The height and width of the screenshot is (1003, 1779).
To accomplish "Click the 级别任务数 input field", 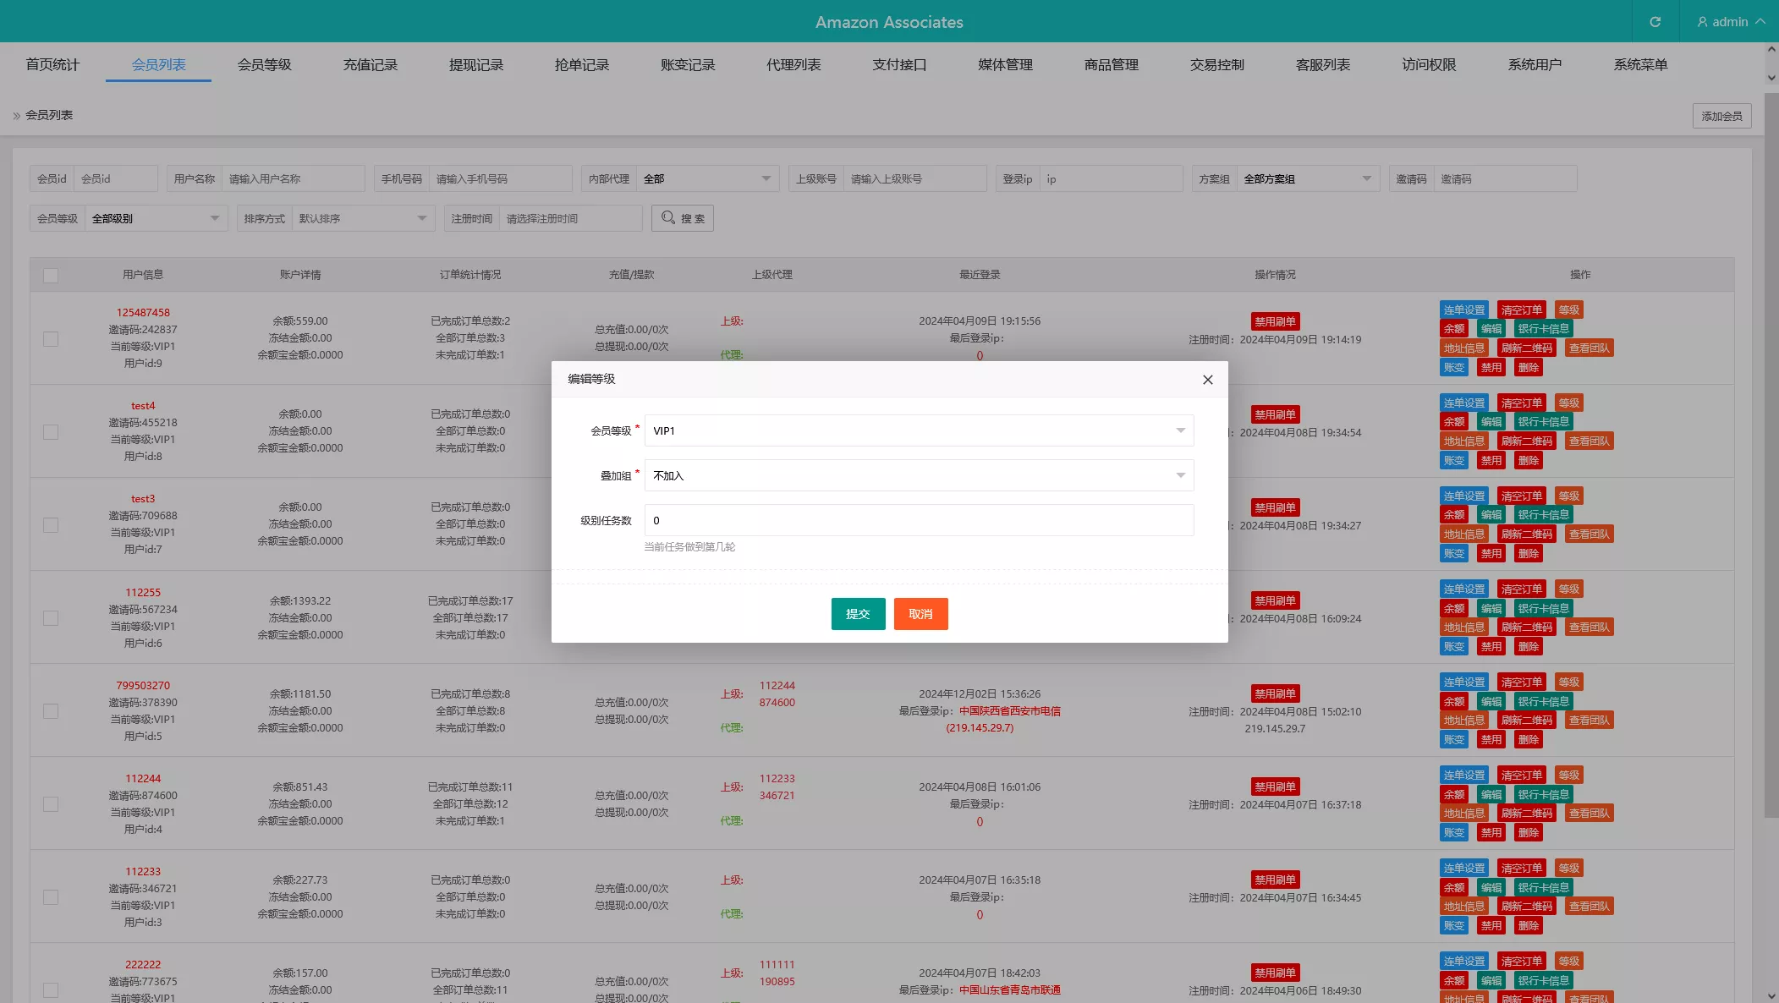I will (919, 520).
